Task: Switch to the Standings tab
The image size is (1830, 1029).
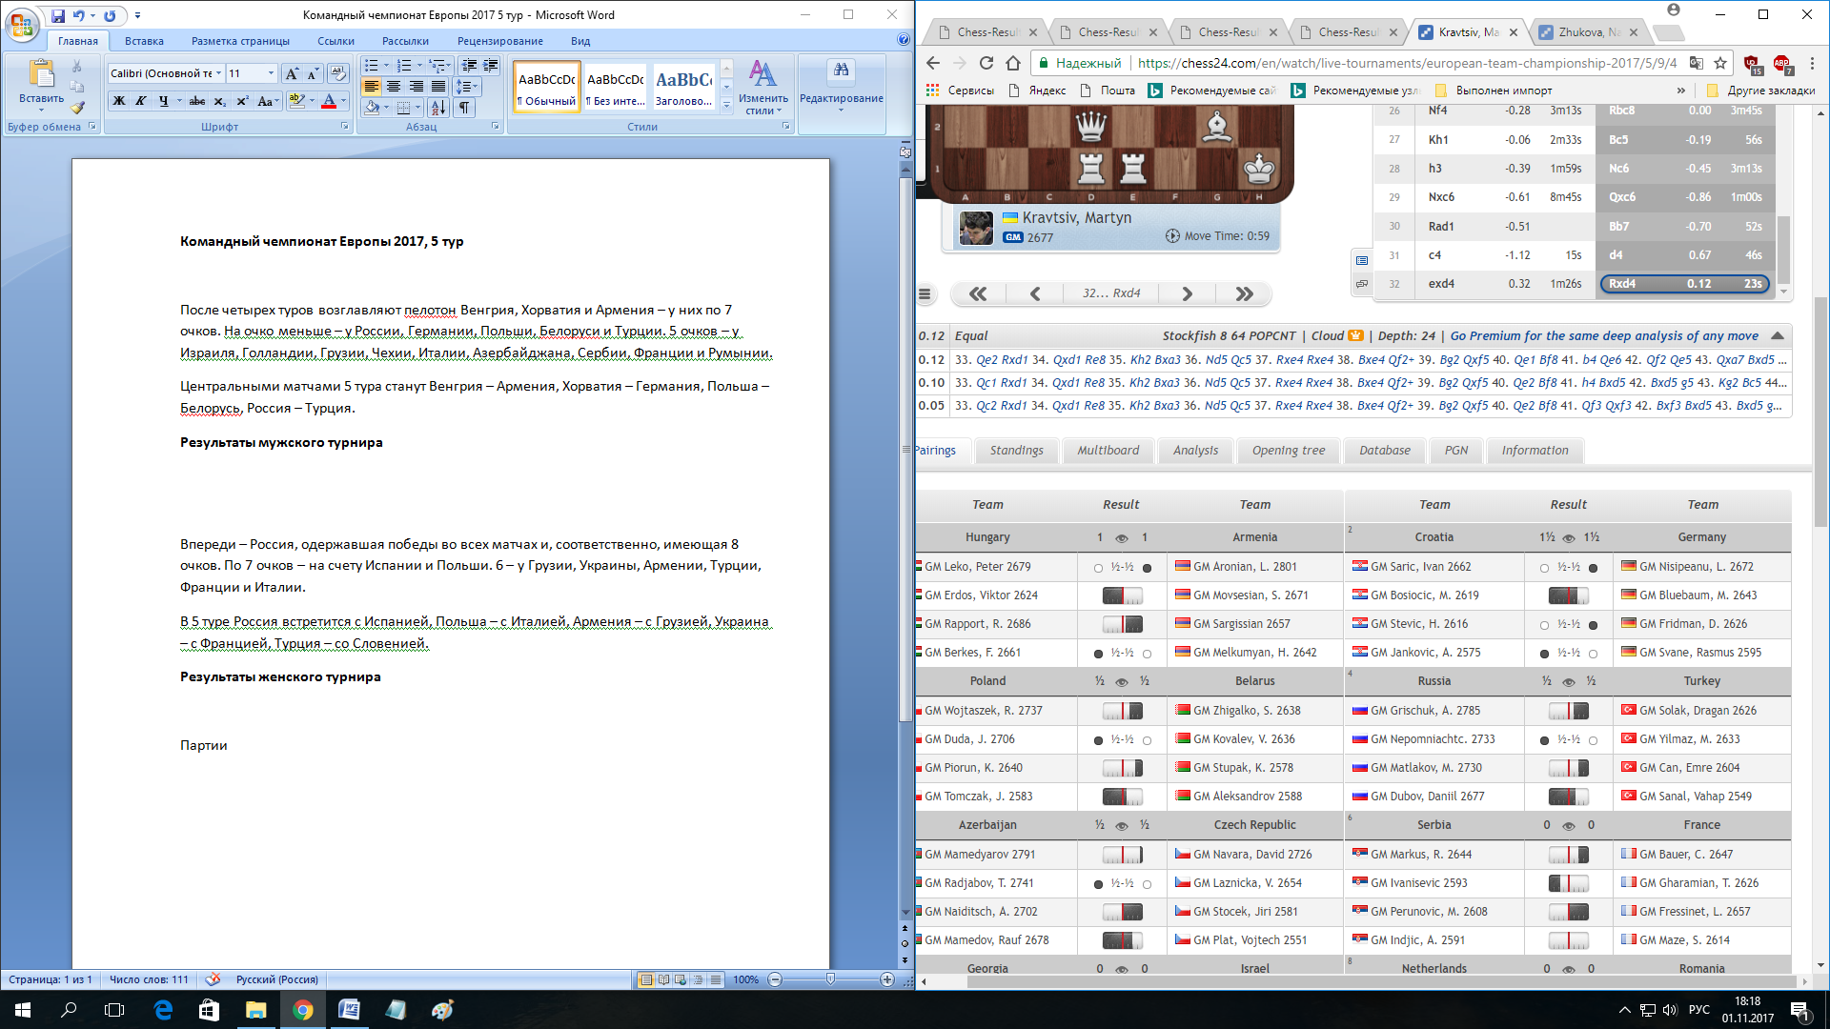Action: (x=1016, y=451)
